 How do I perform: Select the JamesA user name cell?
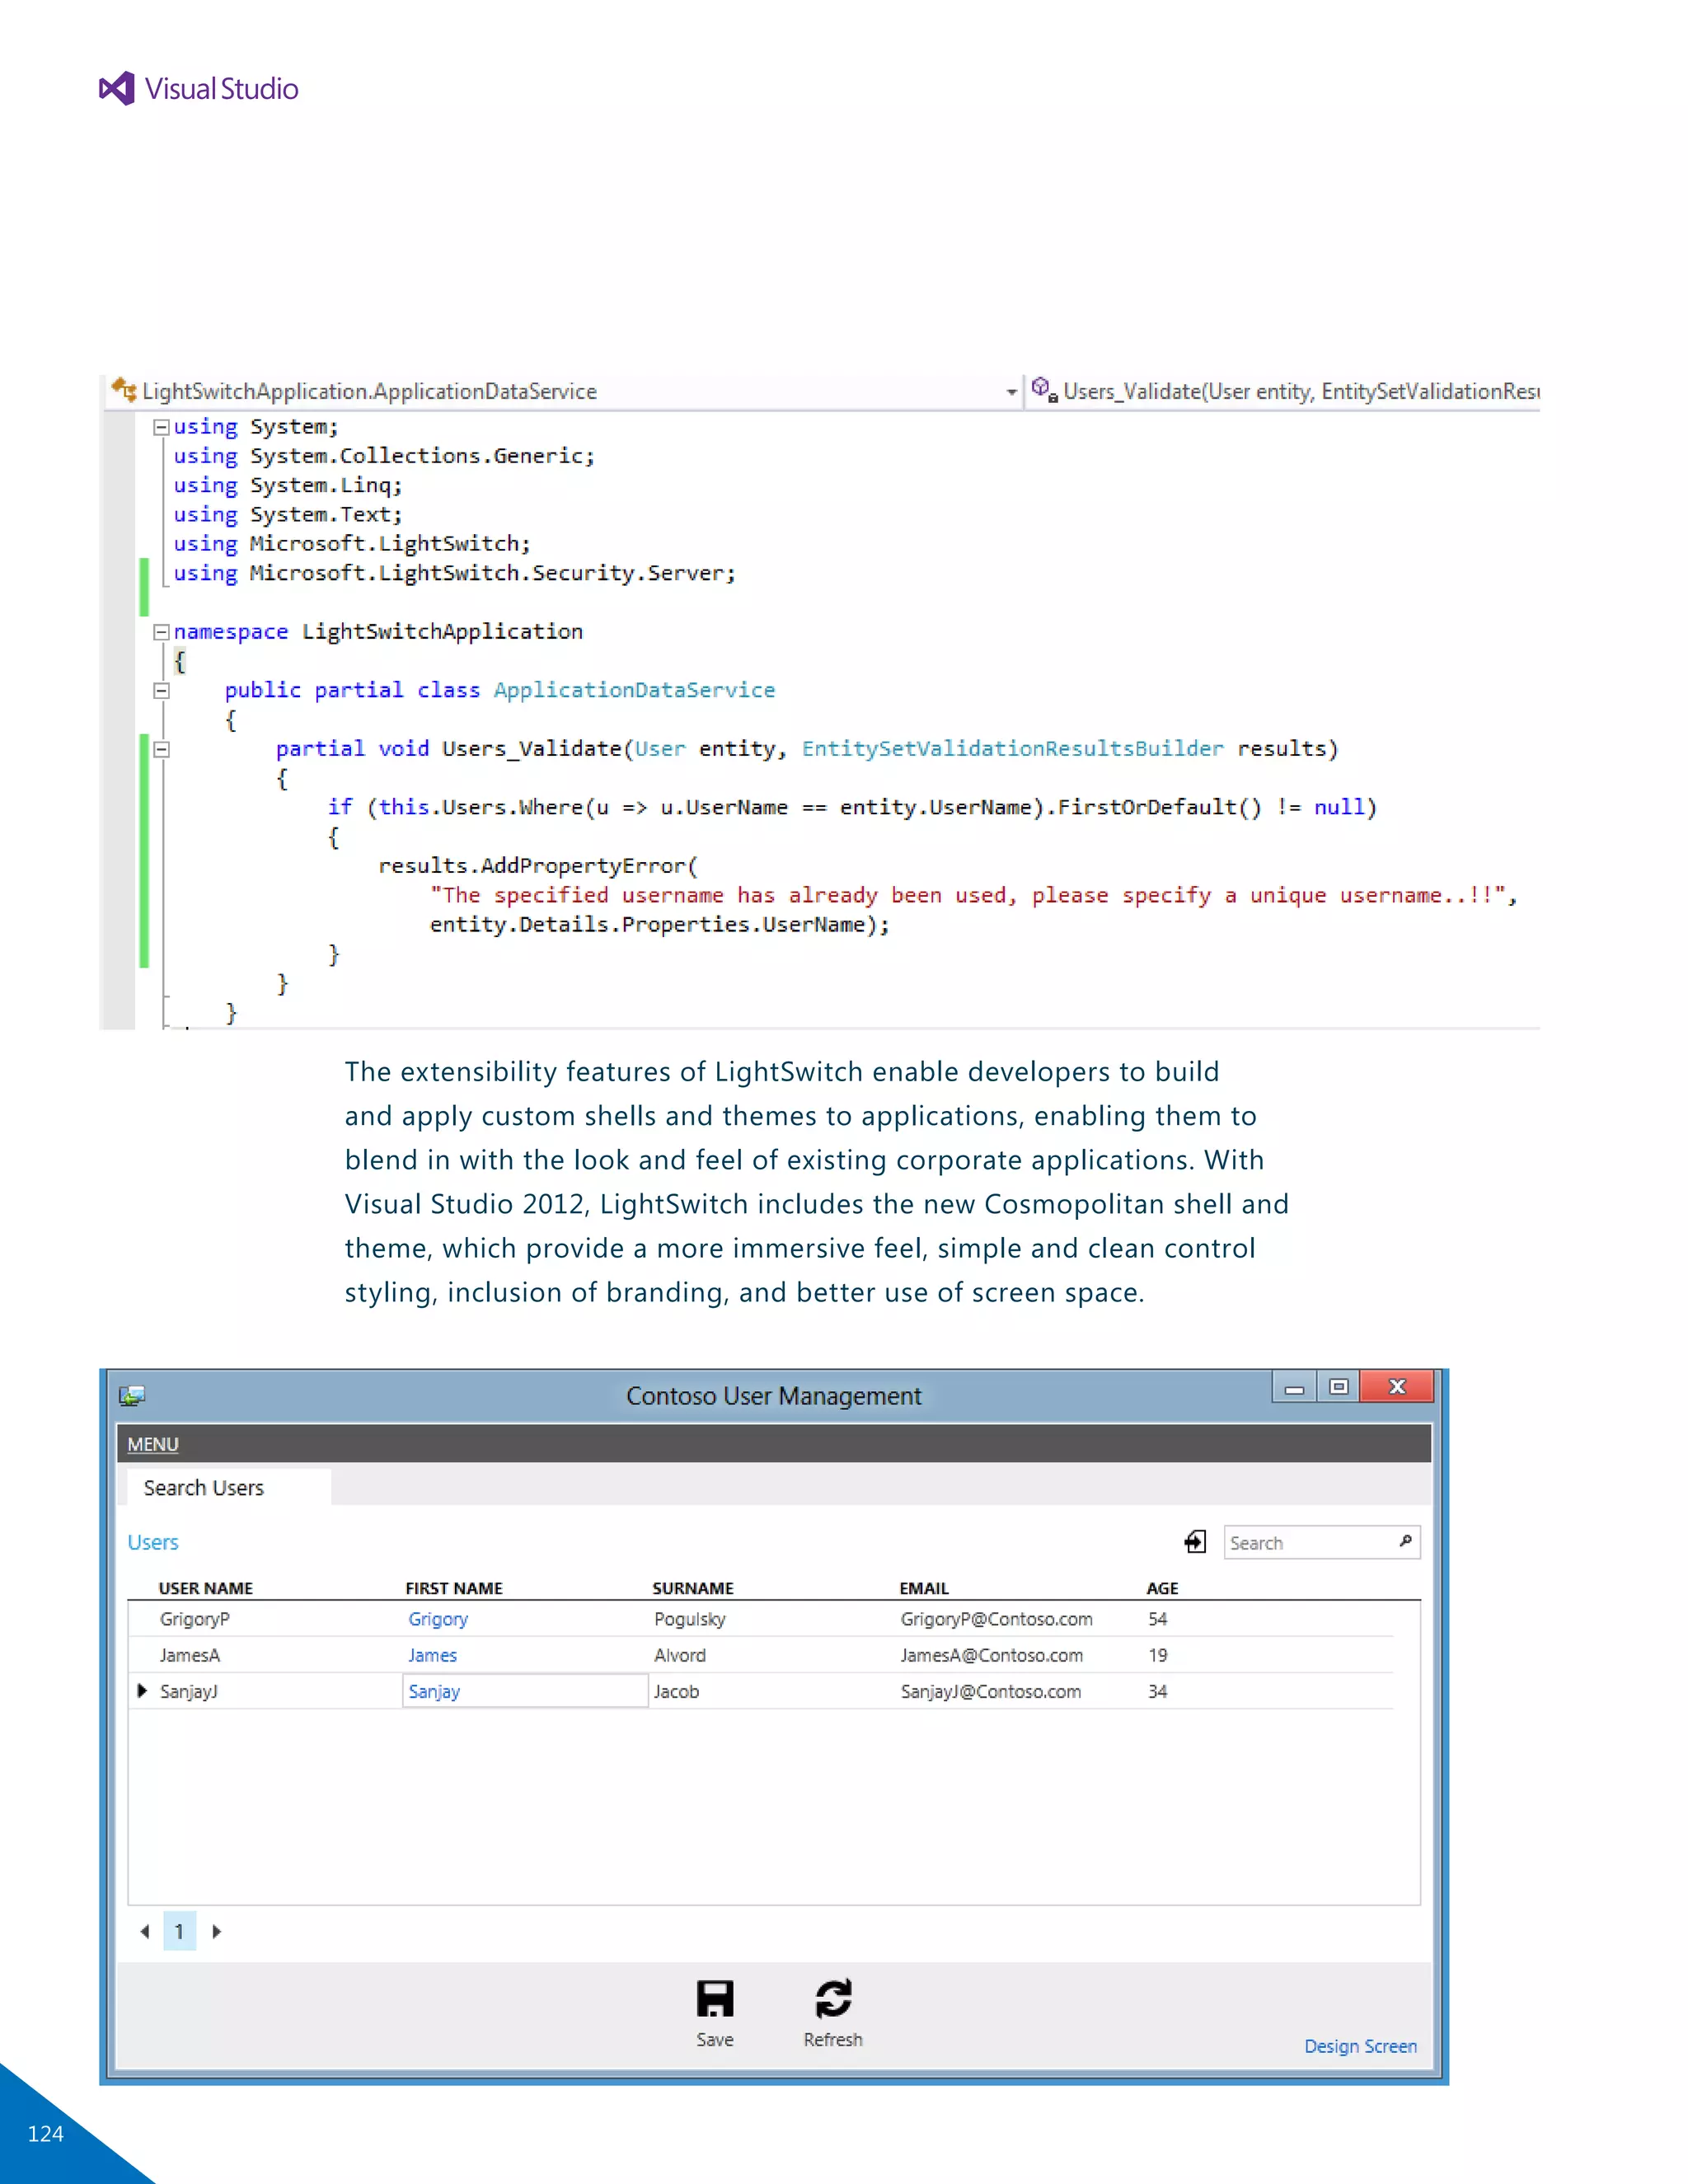tap(190, 1655)
